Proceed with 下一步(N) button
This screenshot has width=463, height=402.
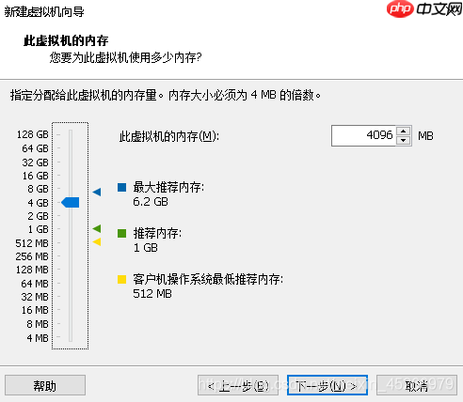point(327,385)
